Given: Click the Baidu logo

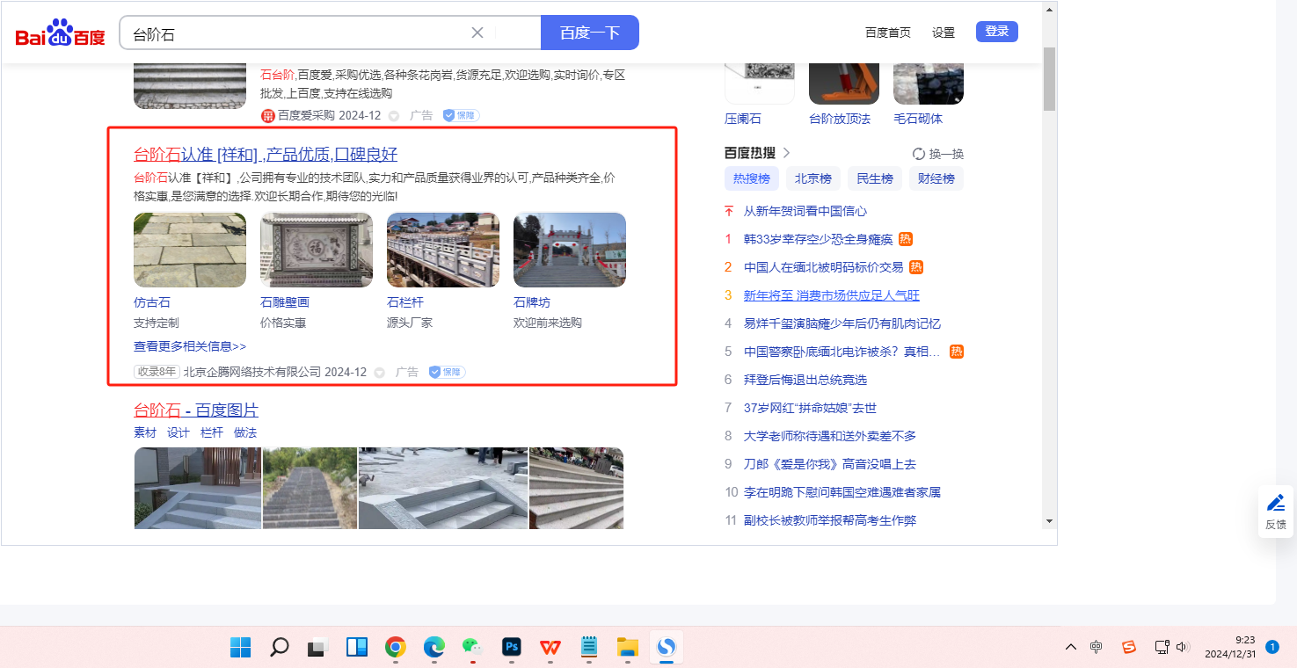Looking at the screenshot, I should tap(60, 34).
